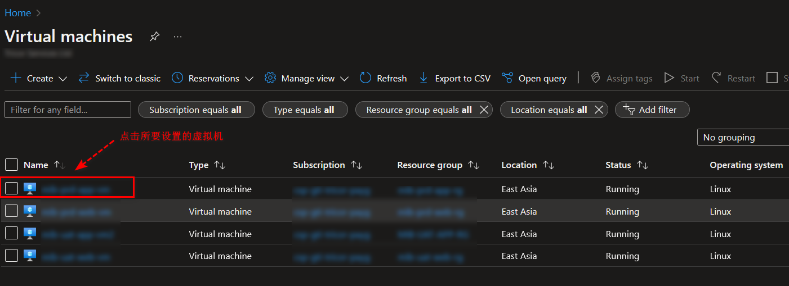
Task: Remove the Location filter
Action: 599,110
